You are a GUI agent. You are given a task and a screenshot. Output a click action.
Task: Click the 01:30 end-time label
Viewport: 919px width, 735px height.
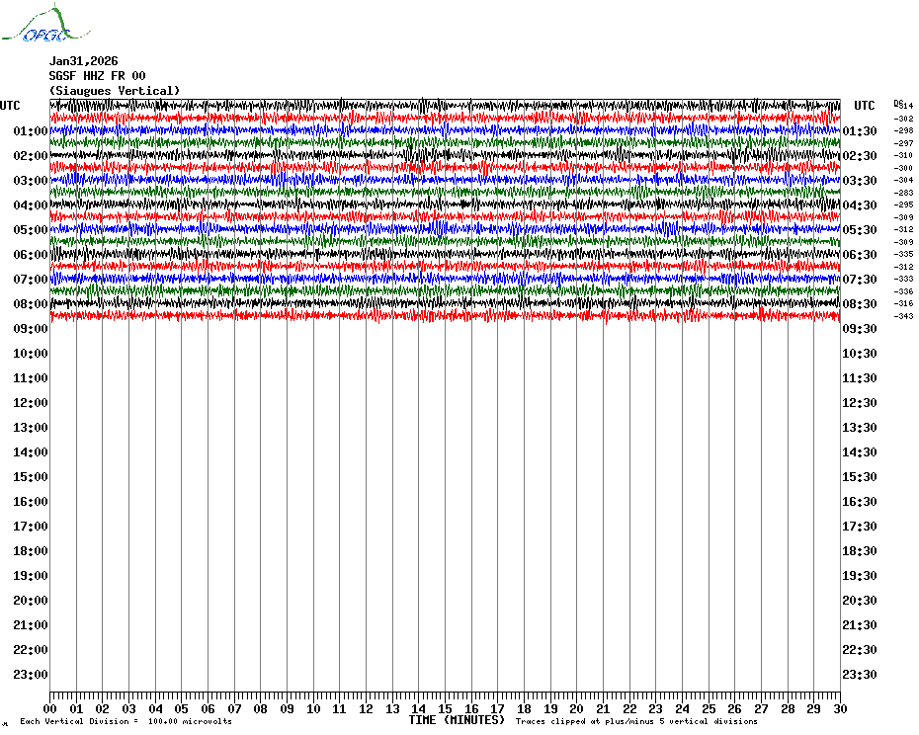click(x=860, y=130)
